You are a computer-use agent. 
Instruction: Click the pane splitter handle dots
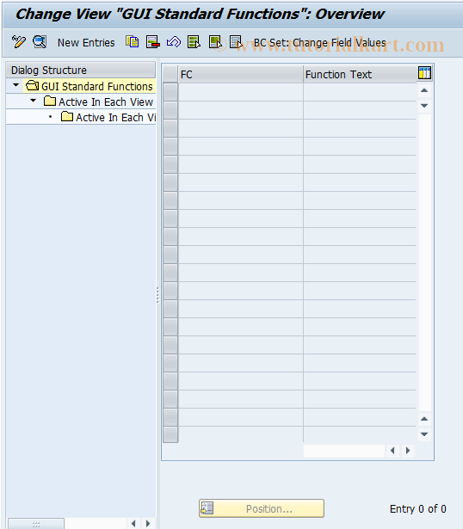tap(157, 294)
